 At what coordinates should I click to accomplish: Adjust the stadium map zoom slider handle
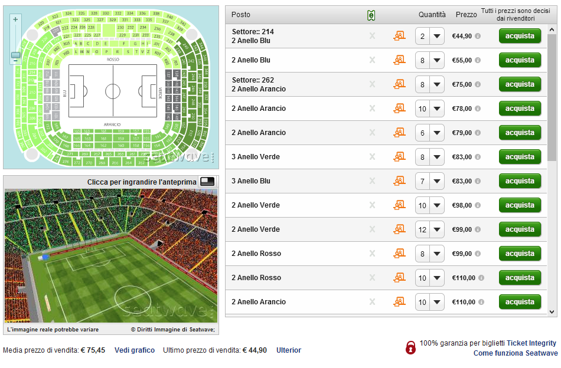(15, 55)
